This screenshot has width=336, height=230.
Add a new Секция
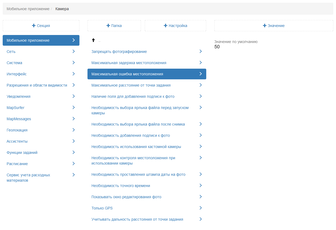click(x=41, y=26)
